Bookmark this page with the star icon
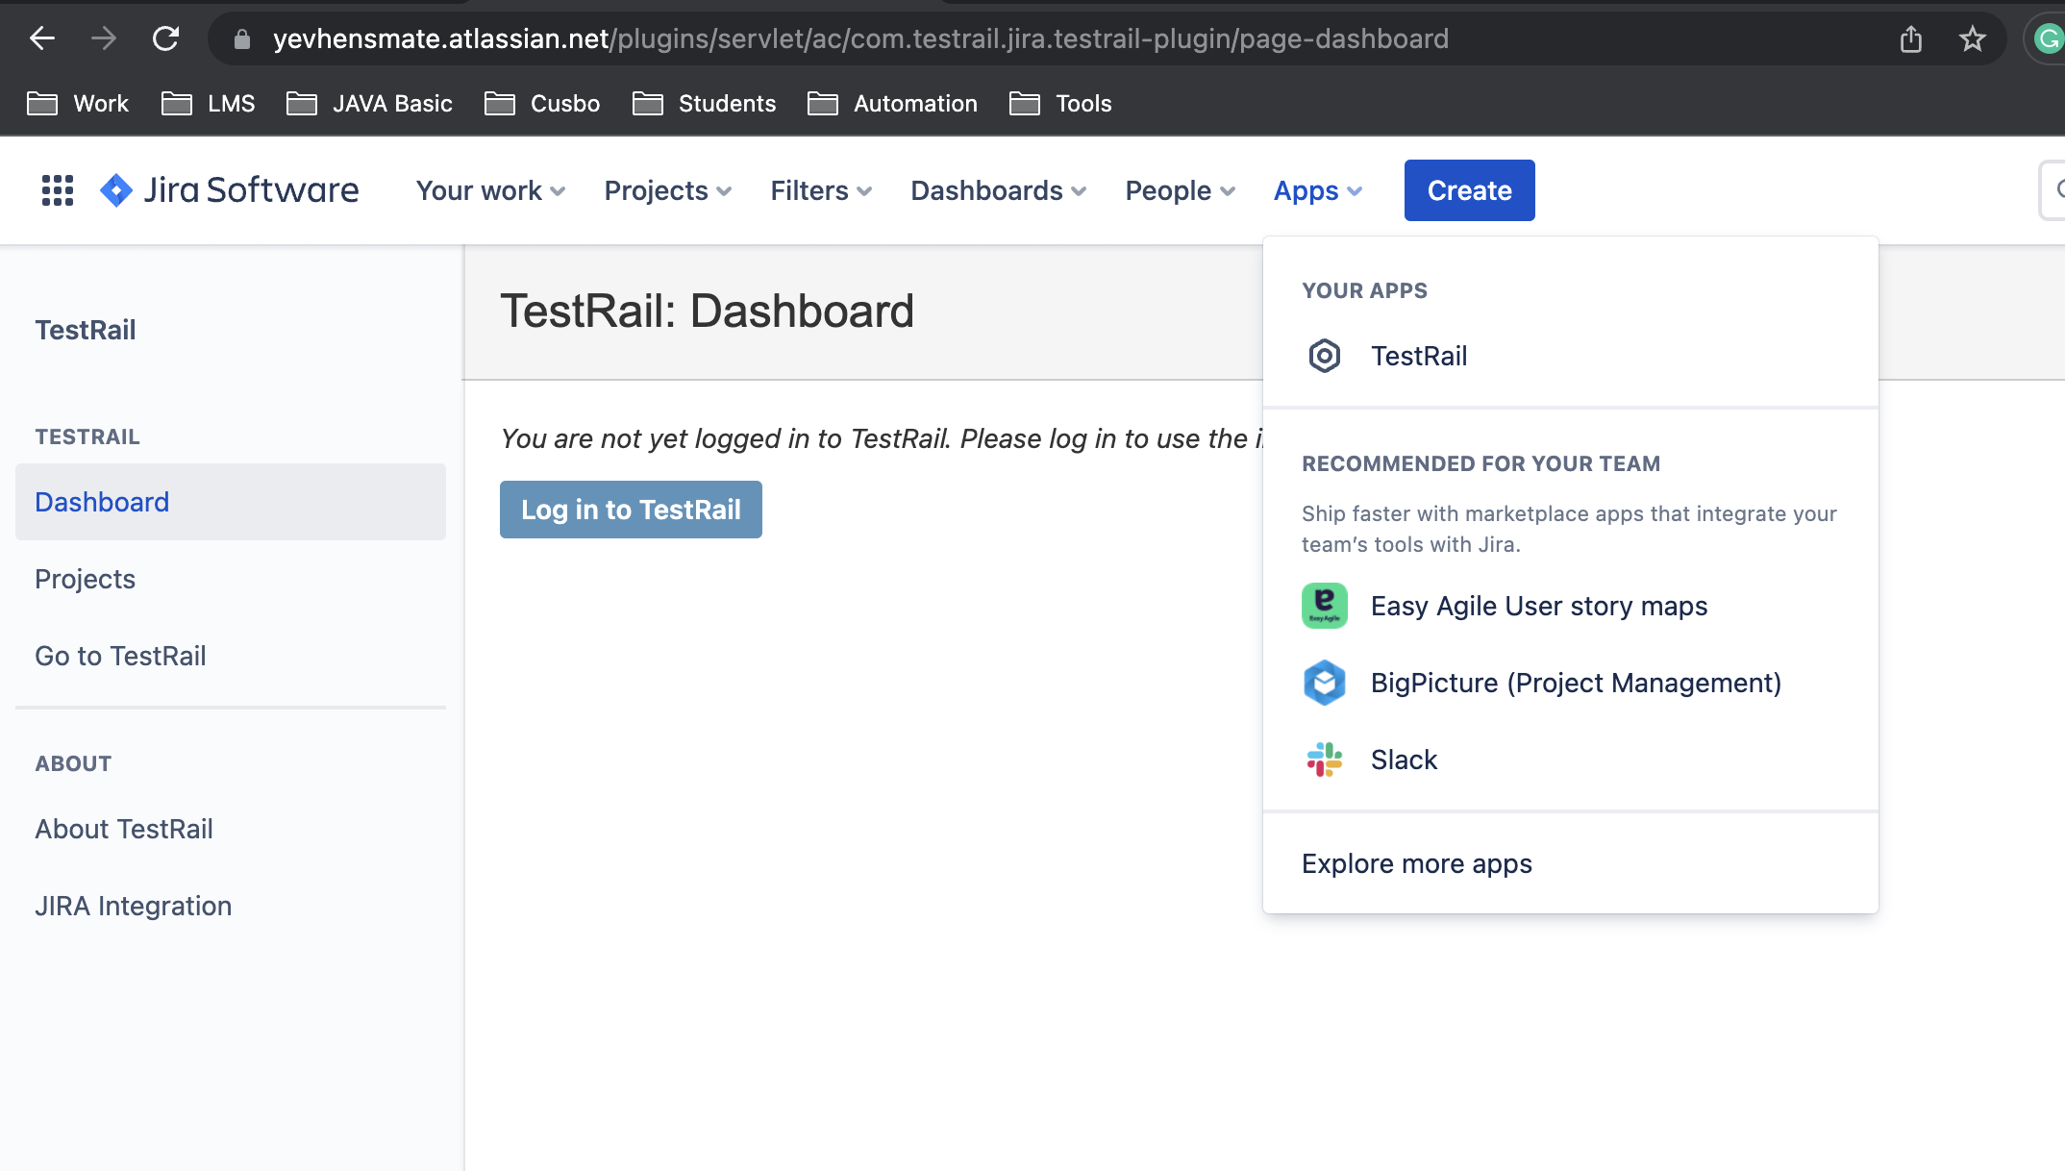Viewport: 2065px width, 1171px height. pyautogui.click(x=1973, y=38)
